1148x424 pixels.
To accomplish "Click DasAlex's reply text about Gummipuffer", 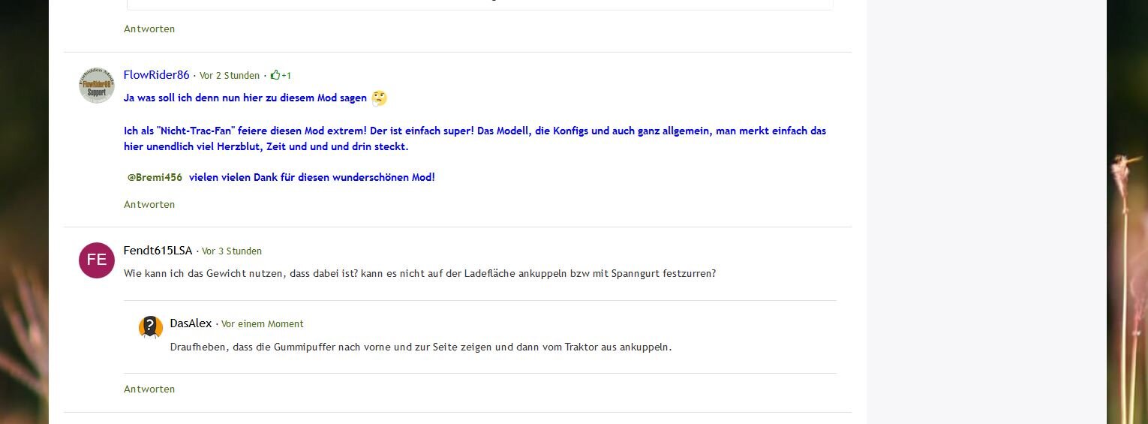I will (x=420, y=347).
